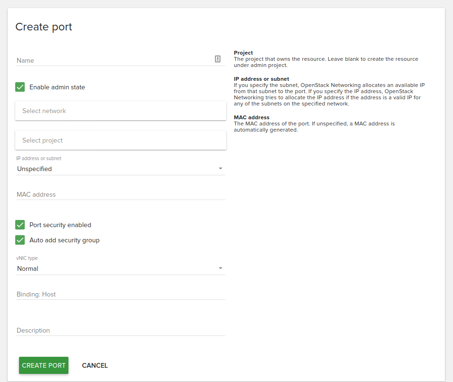Viewport: 453px width, 382px height.
Task: Click the Create Port button
Action: click(44, 365)
